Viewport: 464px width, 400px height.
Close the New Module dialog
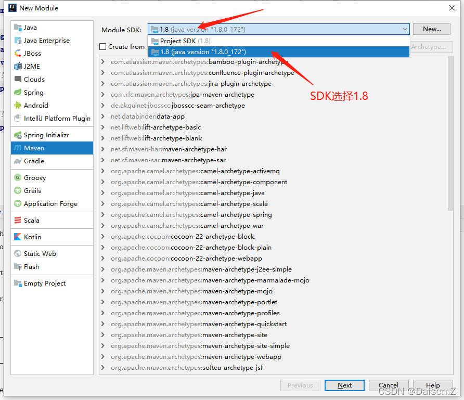452,8
